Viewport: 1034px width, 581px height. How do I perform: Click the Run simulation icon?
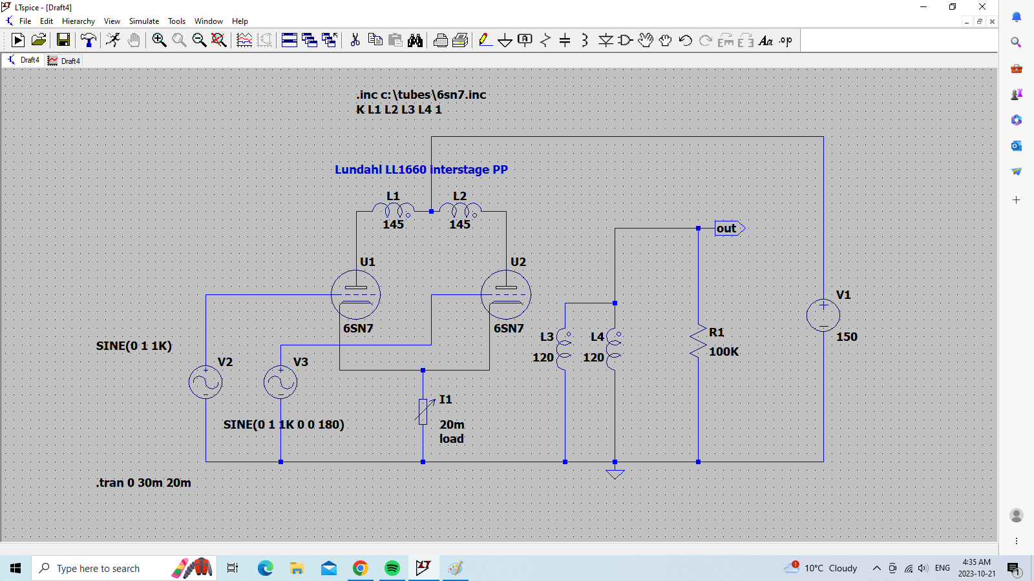(x=18, y=40)
